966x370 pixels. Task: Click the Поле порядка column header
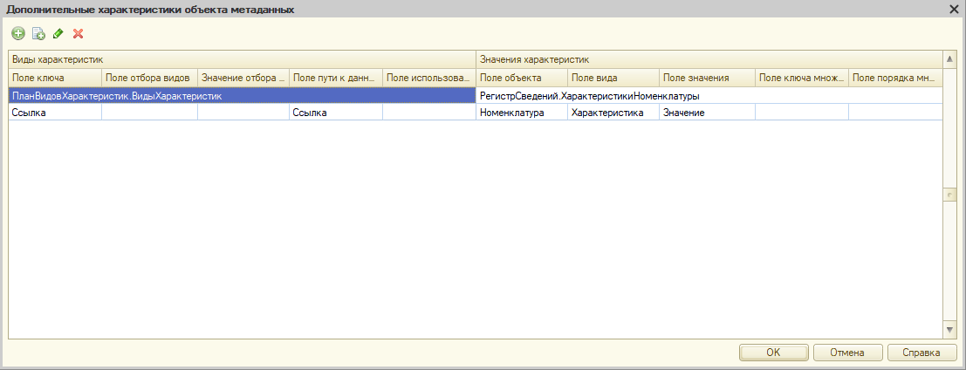896,78
